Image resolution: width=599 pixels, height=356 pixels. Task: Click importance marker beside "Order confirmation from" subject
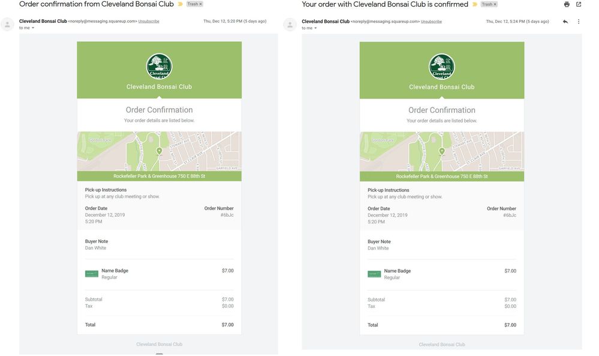point(180,4)
